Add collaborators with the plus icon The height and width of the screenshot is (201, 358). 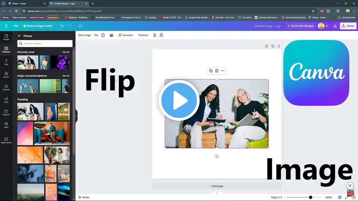[327, 26]
